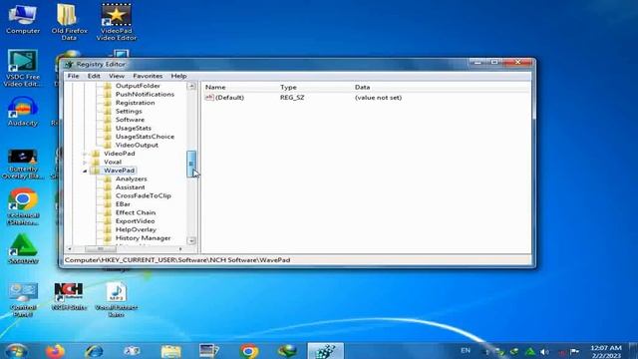This screenshot has width=638, height=359.
Task: Open Chrome desktop shortcut icon
Action: 23,206
